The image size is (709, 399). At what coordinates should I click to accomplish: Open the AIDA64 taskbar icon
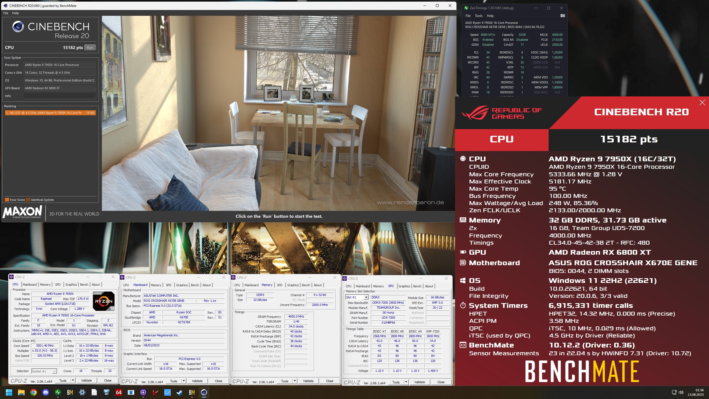coord(119,392)
